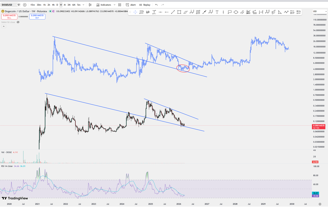Image resolution: width=328 pixels, height=207 pixels.
Task: Select the fan lines drawing tool
Action: coord(248,12)
